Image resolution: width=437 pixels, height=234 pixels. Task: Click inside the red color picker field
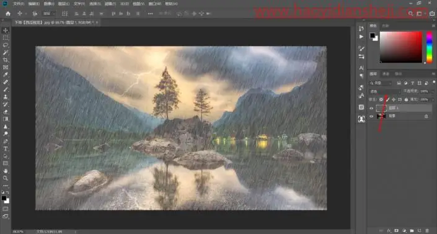tap(401, 47)
